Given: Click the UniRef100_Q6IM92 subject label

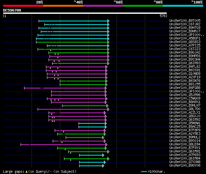Looking at the screenshot, I should coord(185,120).
